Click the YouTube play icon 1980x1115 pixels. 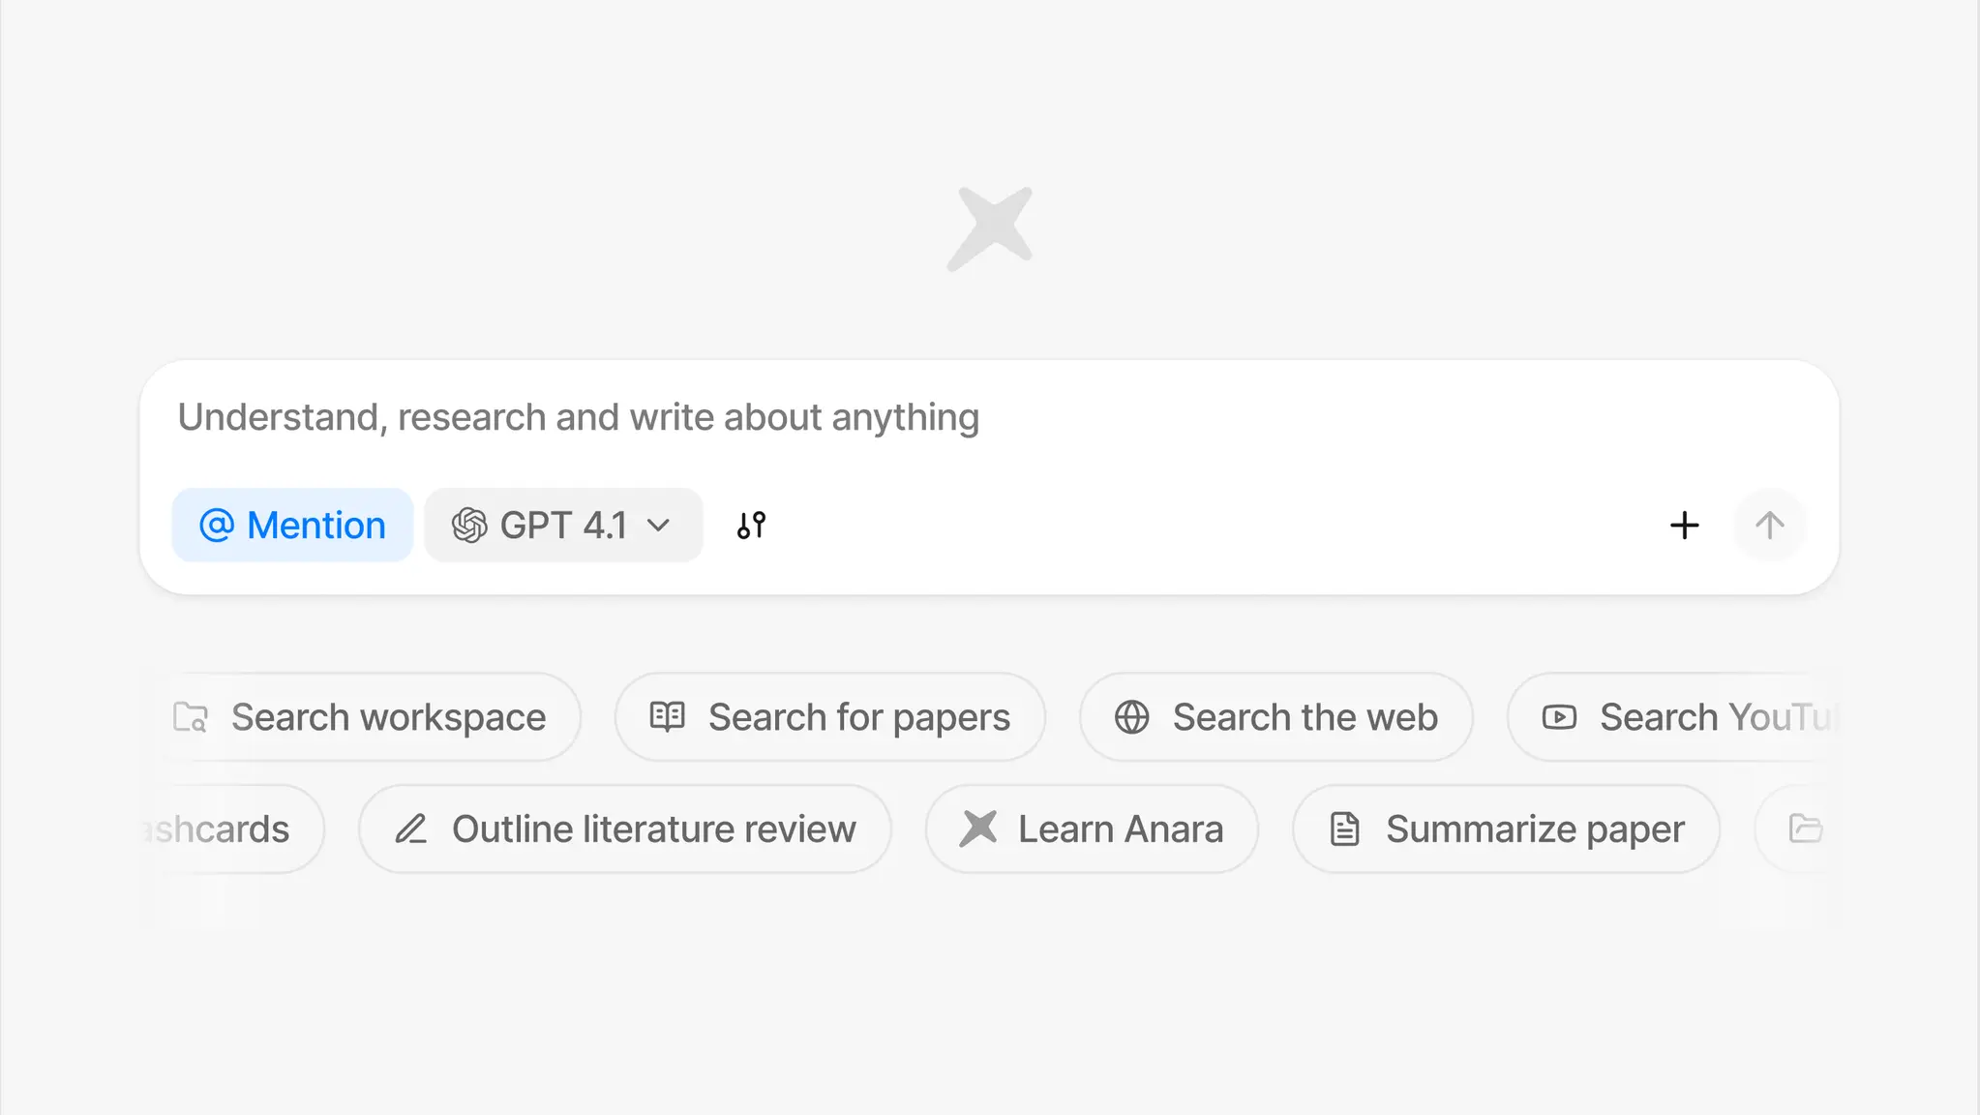(1559, 717)
